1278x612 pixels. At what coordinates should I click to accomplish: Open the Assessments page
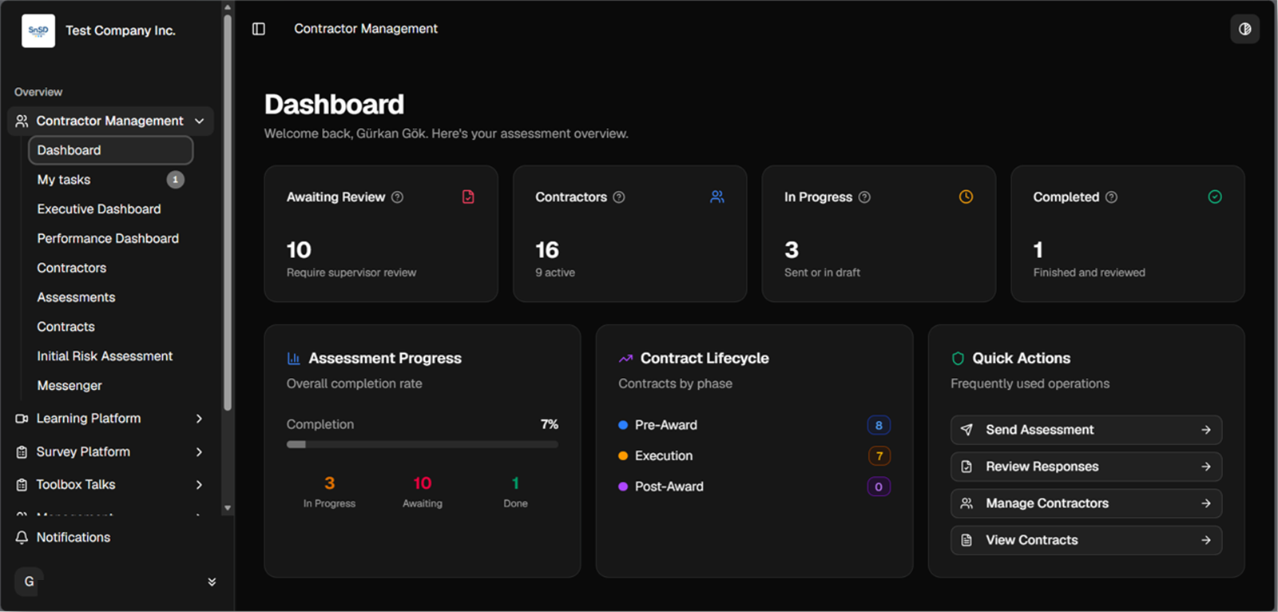click(77, 297)
